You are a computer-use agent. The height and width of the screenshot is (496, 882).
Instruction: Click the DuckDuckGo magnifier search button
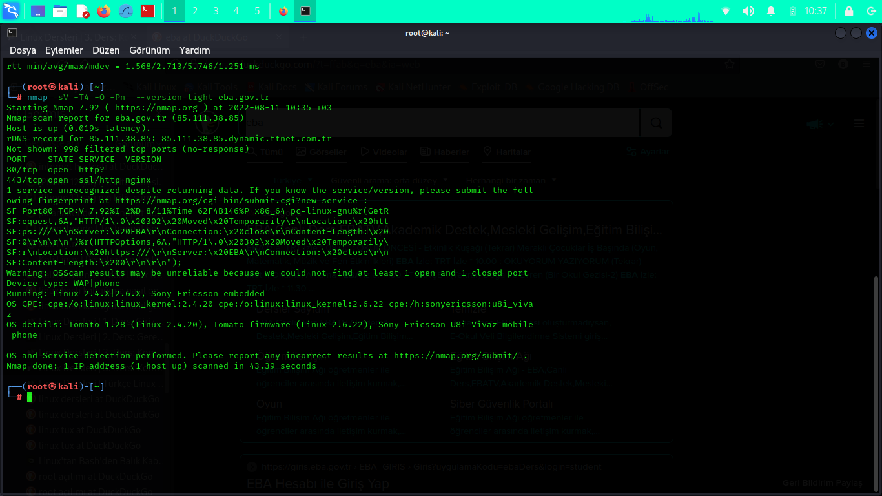[656, 123]
